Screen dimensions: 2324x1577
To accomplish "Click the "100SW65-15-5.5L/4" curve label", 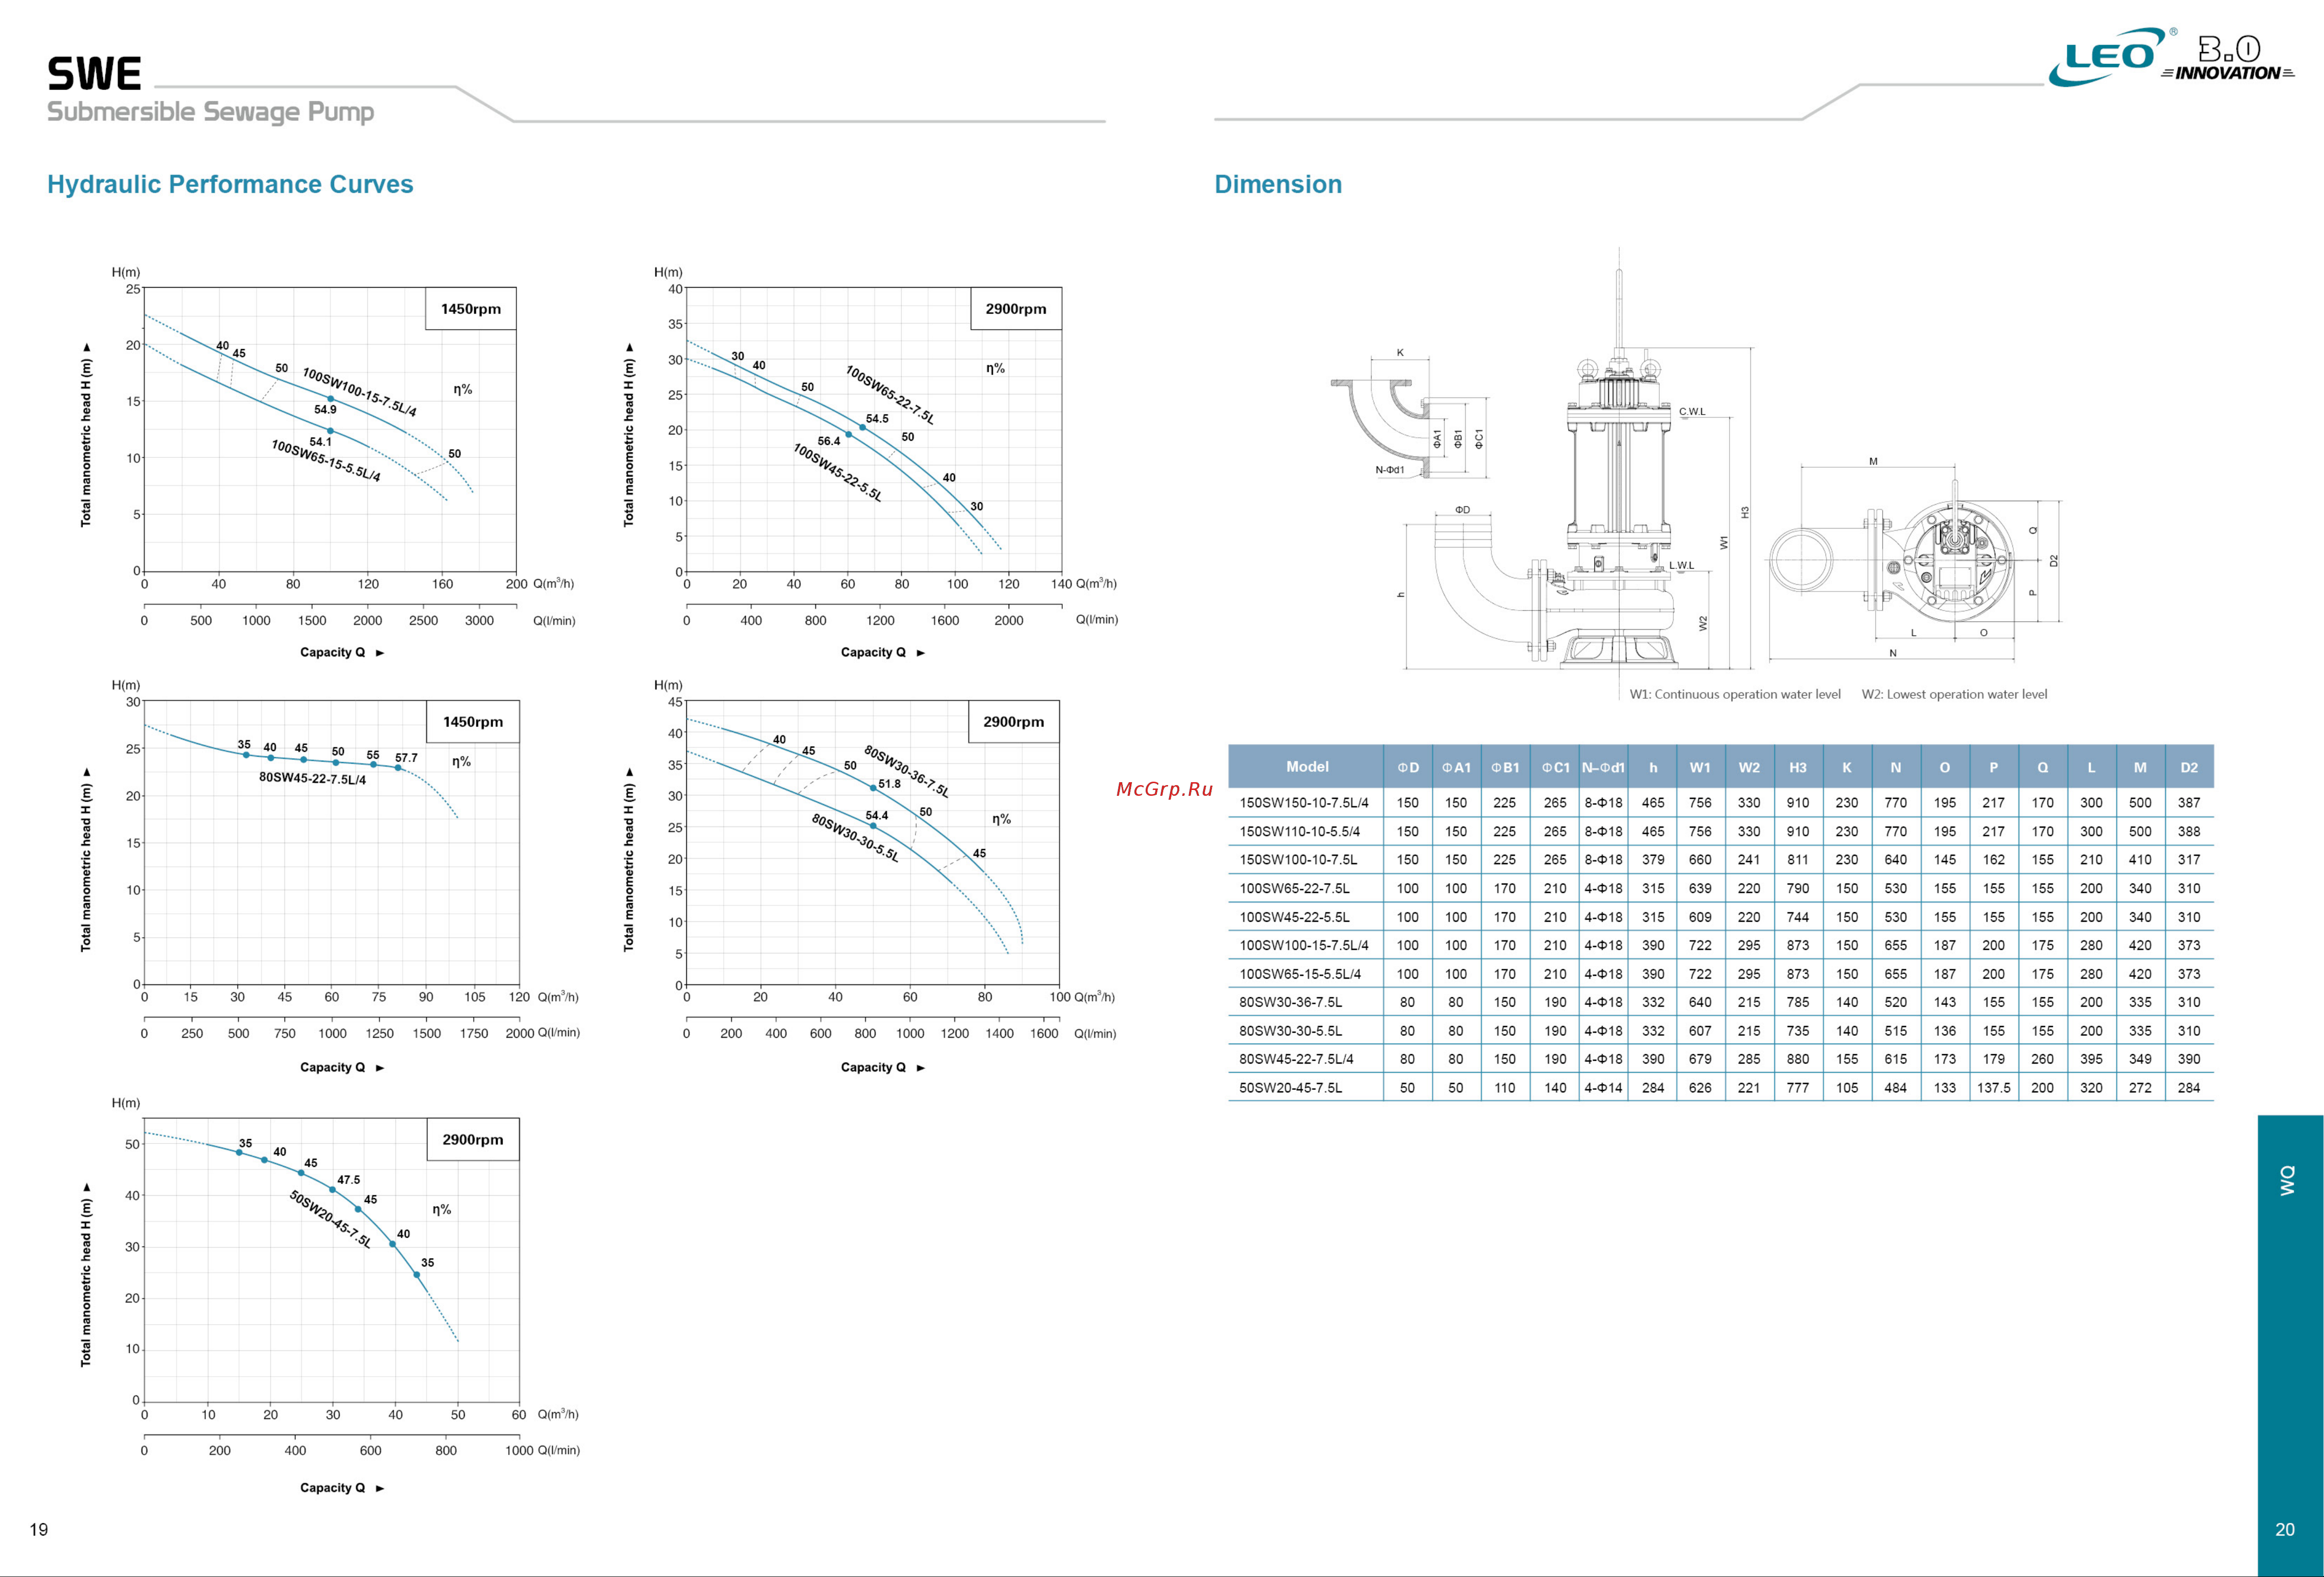I will 326,460.
